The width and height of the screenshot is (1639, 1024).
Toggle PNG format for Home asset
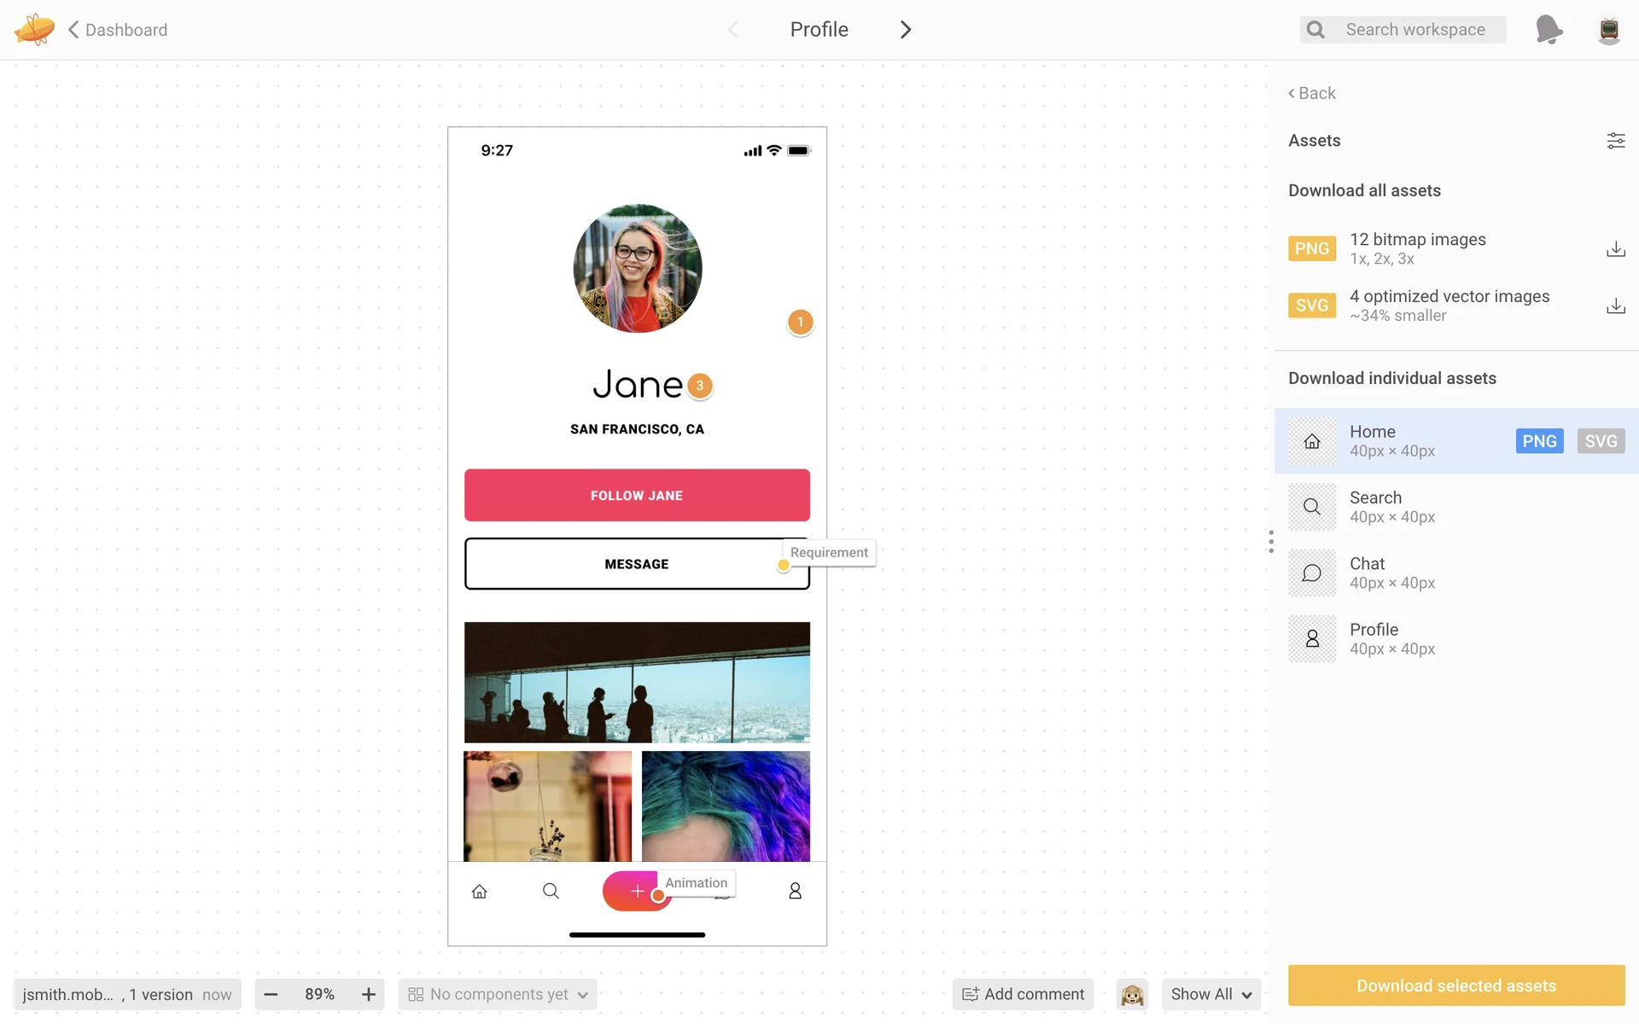pos(1539,441)
